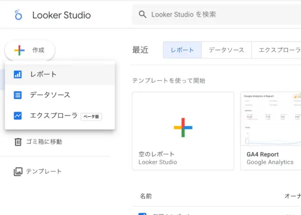Click 'テンプレートを使って開始' text
This screenshot has height=215, width=301.
point(169,80)
